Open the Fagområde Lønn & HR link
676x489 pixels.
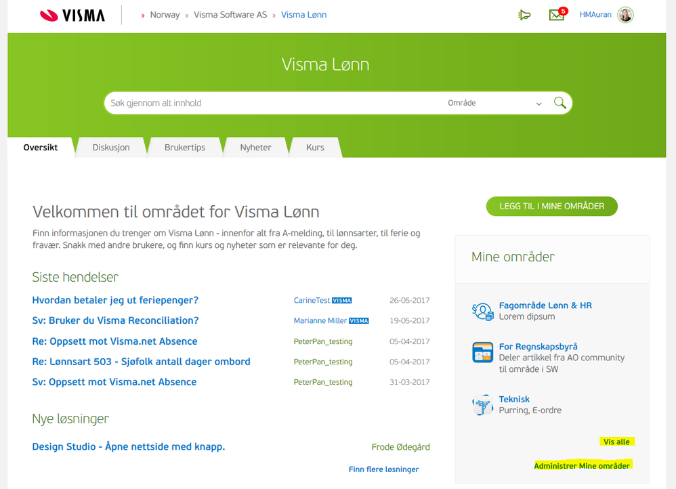tap(545, 305)
